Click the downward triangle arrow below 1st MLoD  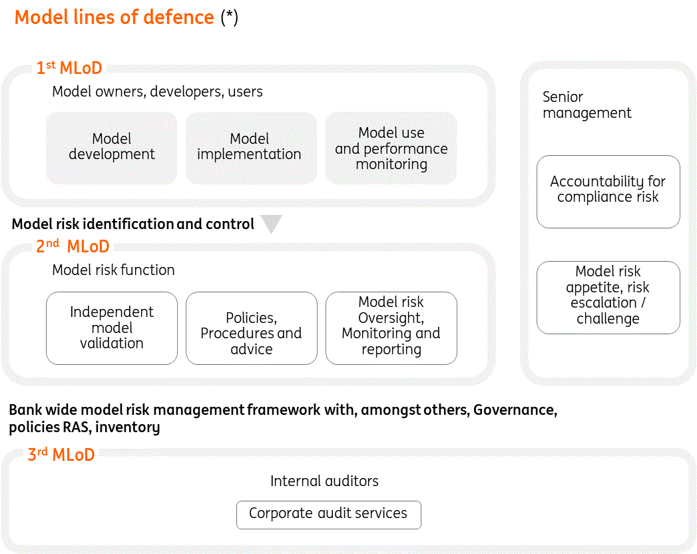(x=271, y=224)
